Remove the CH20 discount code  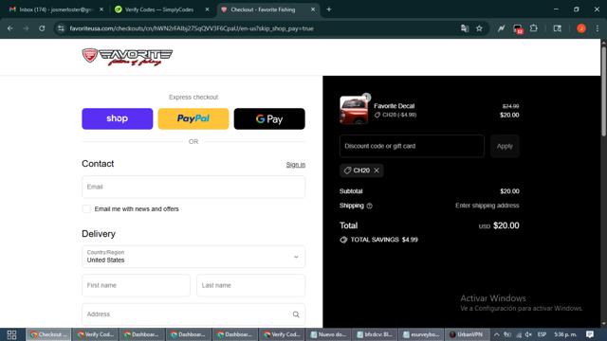click(x=377, y=170)
